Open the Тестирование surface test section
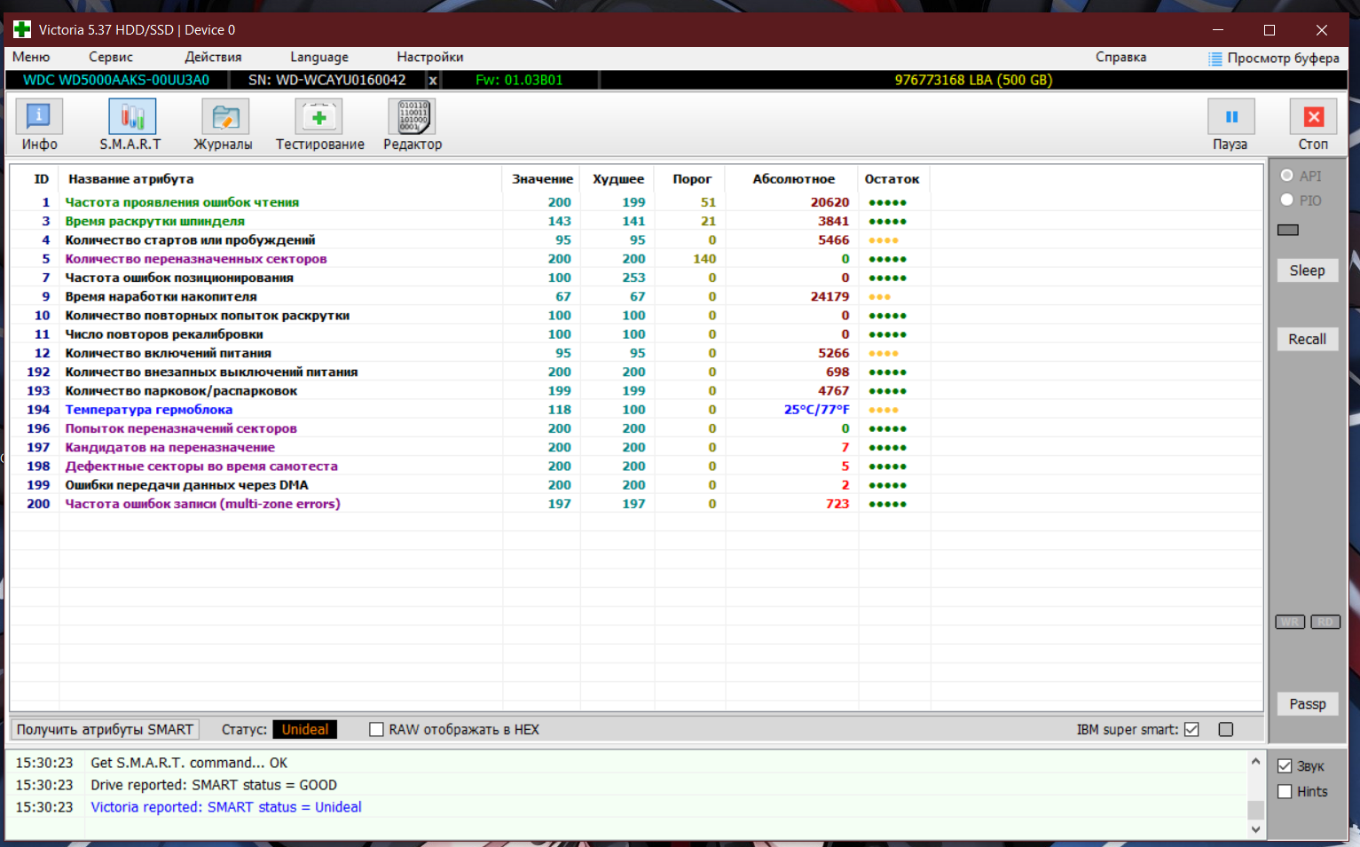The height and width of the screenshot is (847, 1360). coord(319,125)
